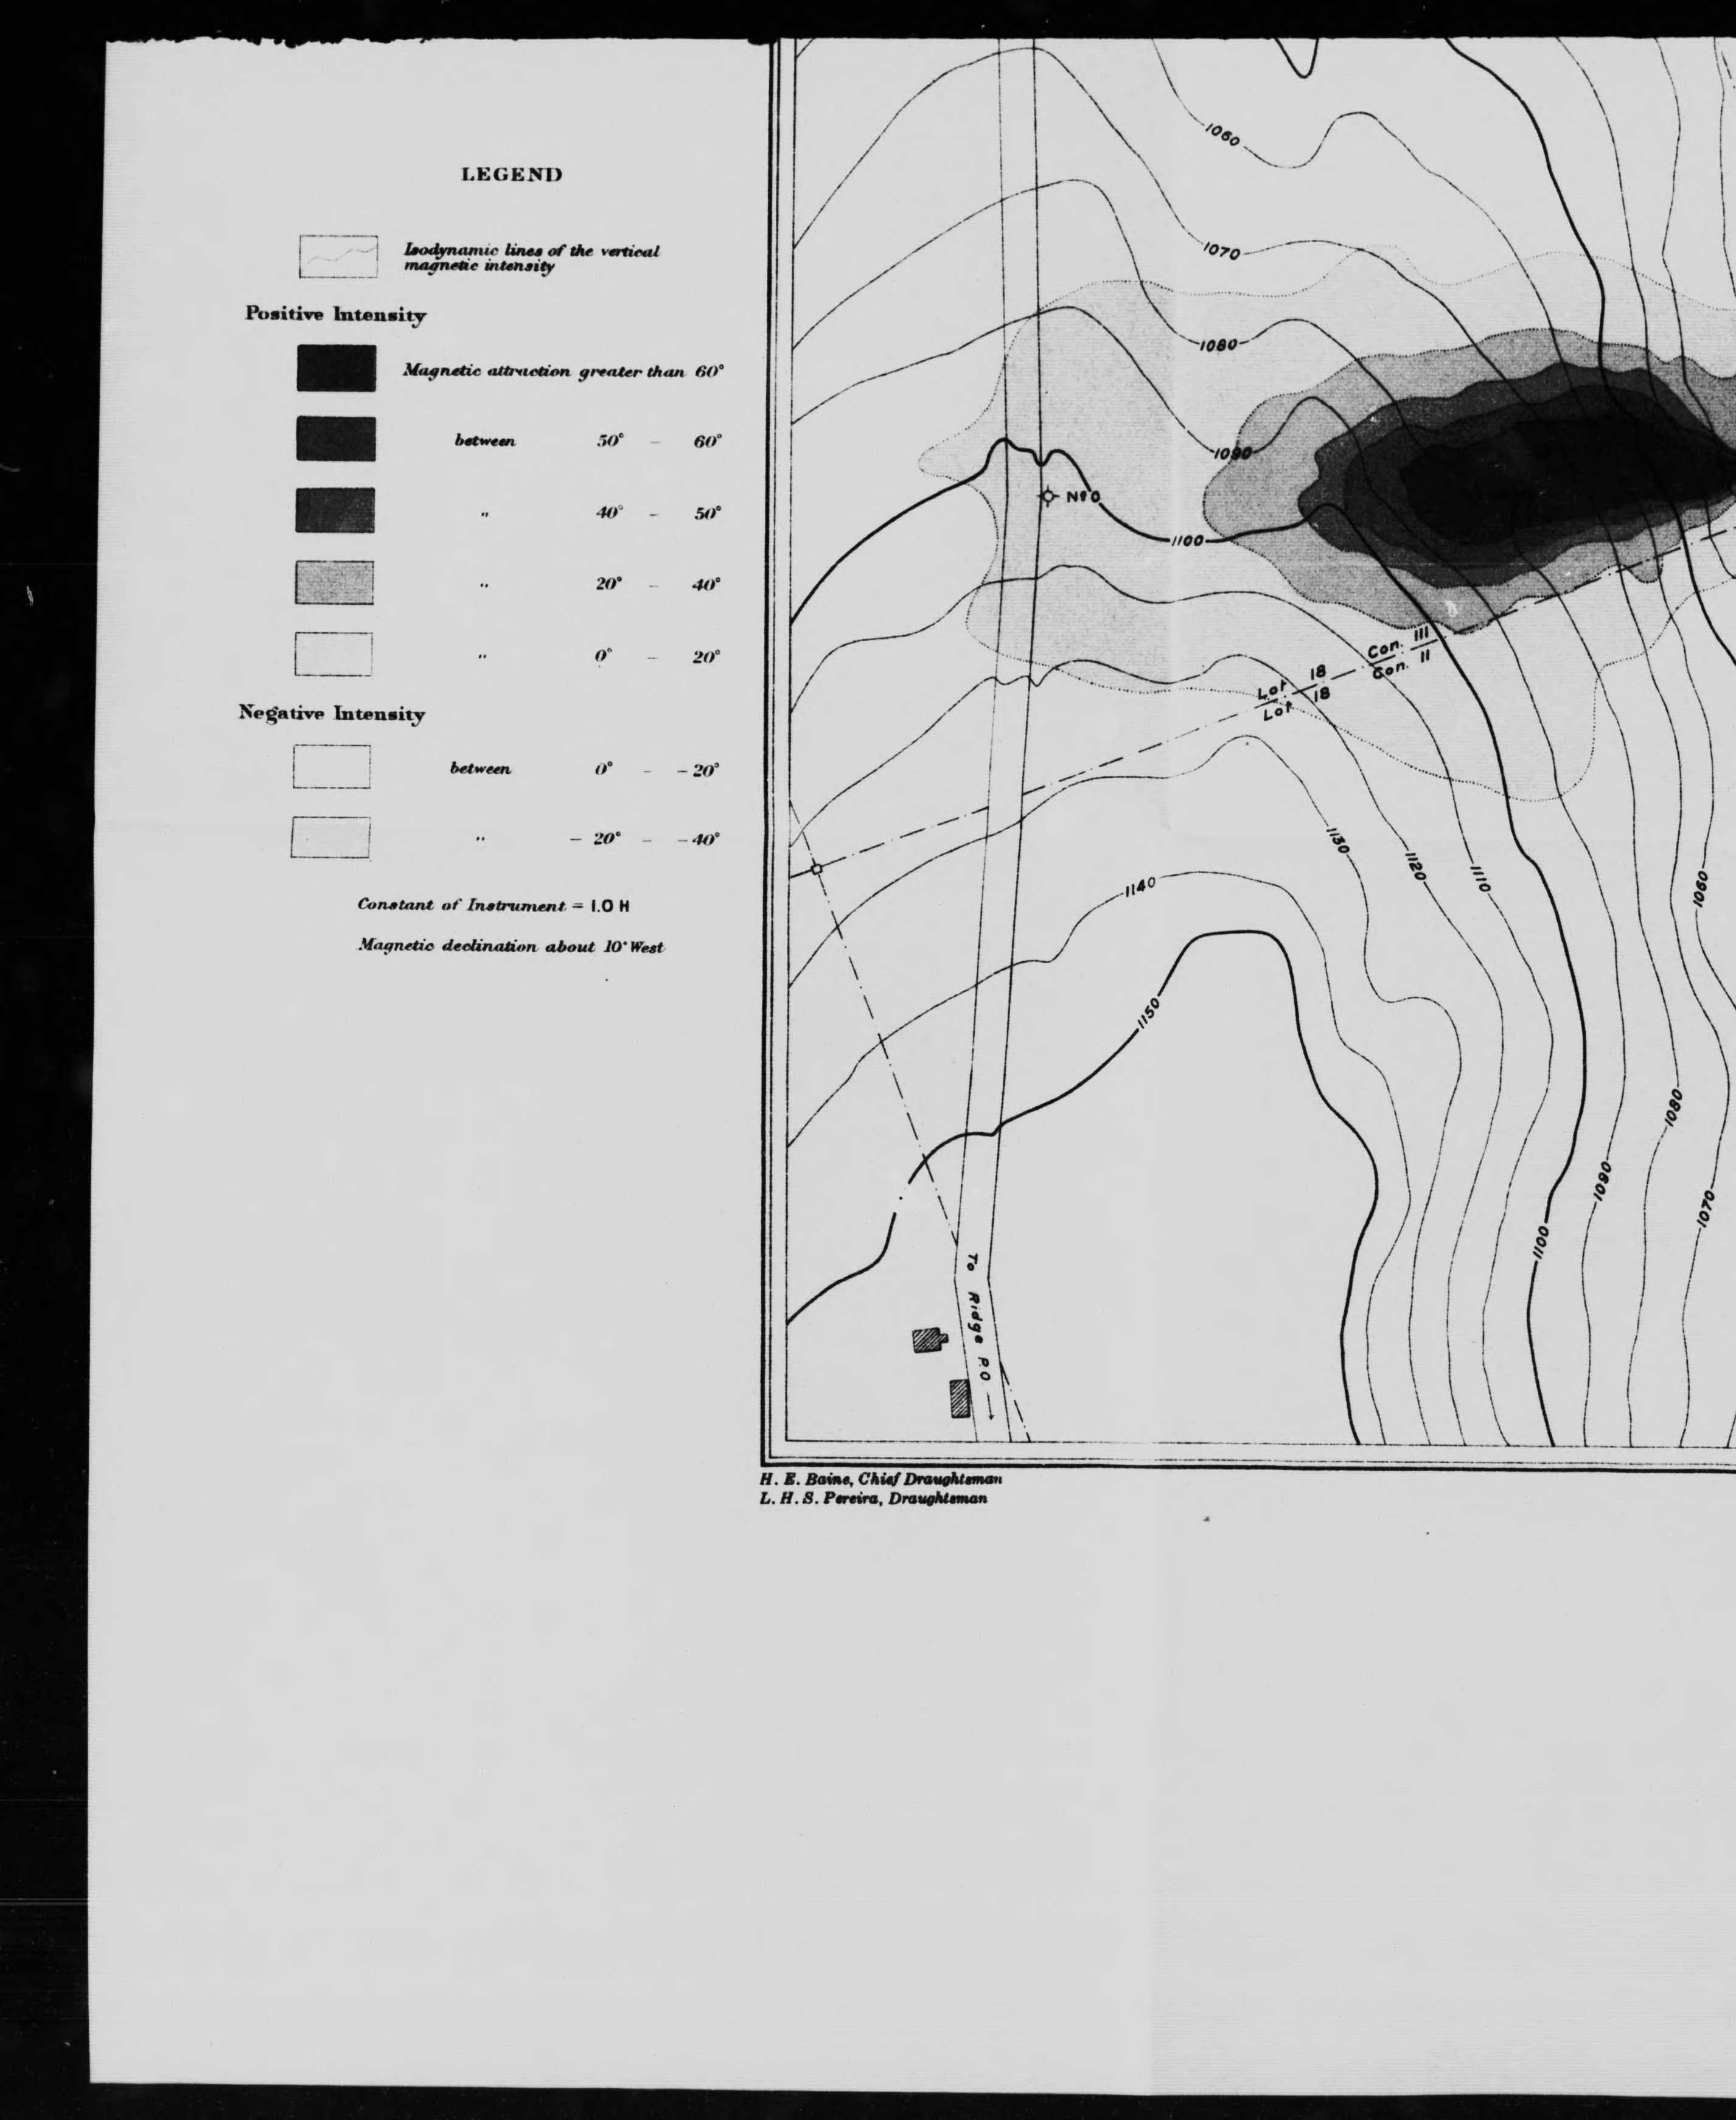
Task: Click the 'Magnetic declination about 10° West' note
Action: click(510, 946)
